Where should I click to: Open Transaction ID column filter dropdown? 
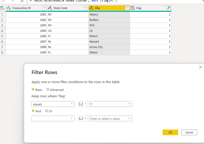coord(44,8)
